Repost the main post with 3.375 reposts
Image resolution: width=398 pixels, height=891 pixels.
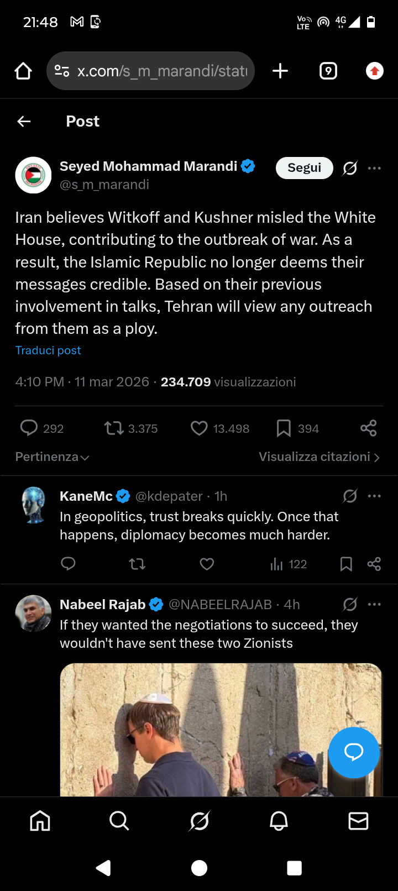point(131,428)
